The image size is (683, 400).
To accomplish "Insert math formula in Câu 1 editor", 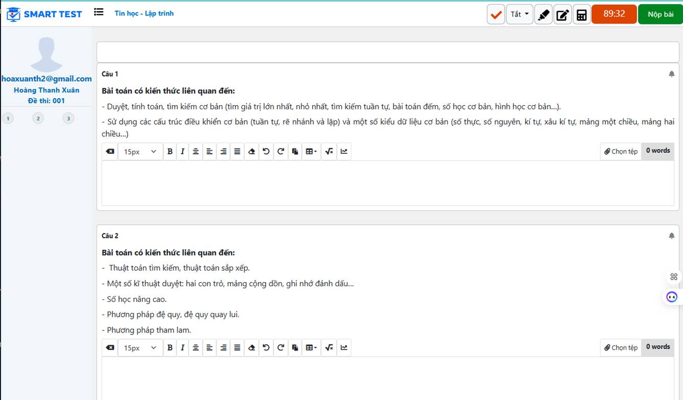I will 329,151.
